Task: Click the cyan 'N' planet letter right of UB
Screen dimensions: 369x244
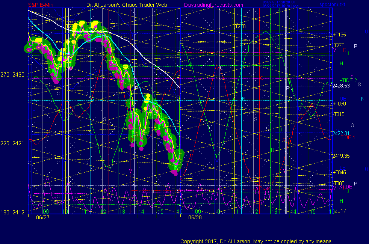Action: pos(363,99)
